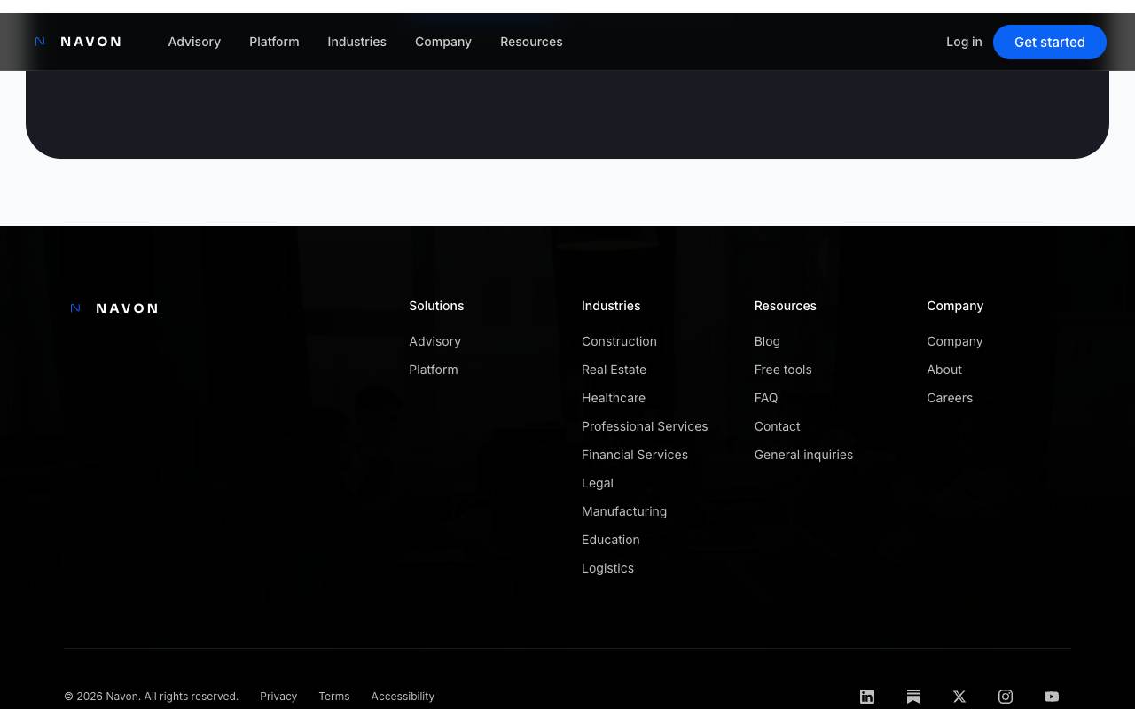Click '© 2026 Navon. All rights reserved.' text

click(151, 697)
